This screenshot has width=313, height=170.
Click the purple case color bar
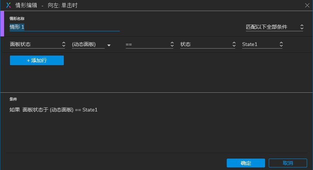pos(2,24)
